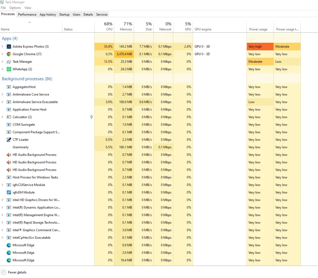The width and height of the screenshot is (318, 278).
Task: Expand the Adobe Express Photos process group
Action: coord(2,47)
